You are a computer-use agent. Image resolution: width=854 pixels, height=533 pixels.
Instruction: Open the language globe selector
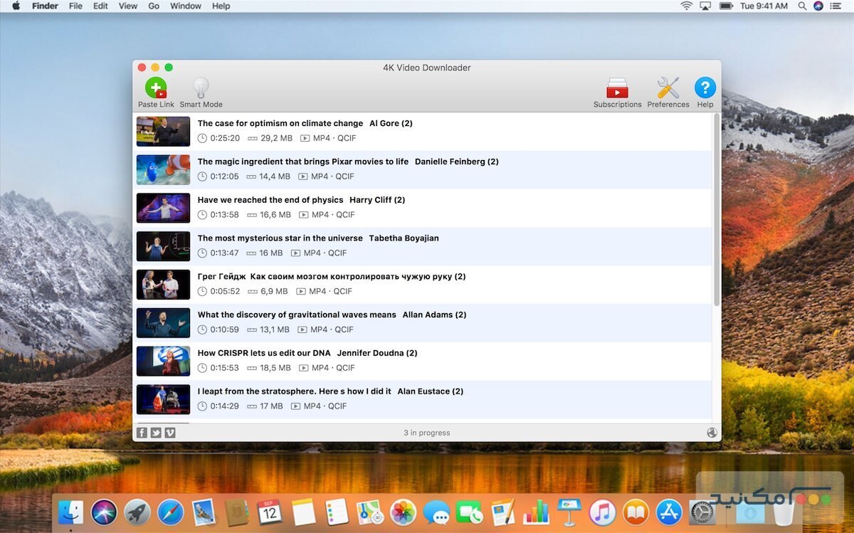(x=712, y=432)
